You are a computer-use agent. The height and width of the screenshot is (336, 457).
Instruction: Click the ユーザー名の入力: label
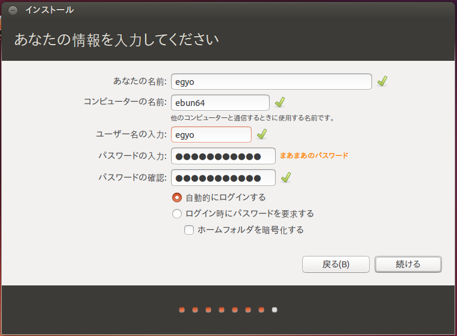(x=131, y=134)
